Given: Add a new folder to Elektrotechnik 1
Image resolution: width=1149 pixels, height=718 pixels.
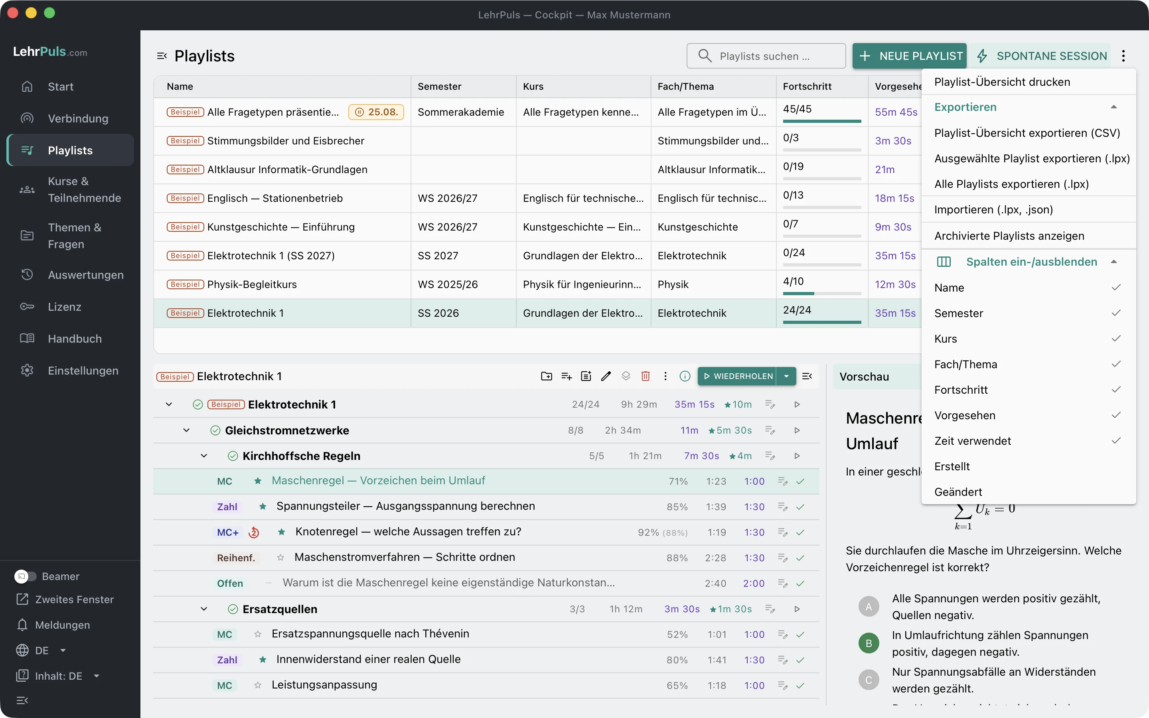Looking at the screenshot, I should (547, 376).
